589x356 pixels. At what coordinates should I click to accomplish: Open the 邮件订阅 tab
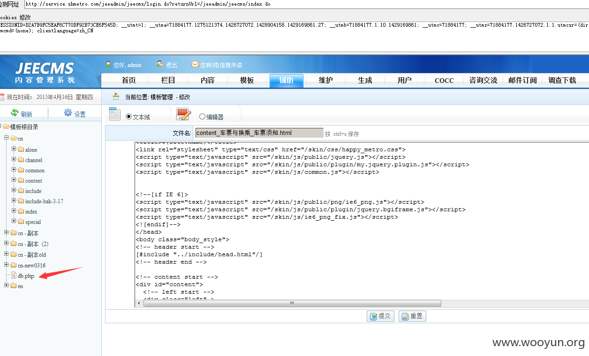coord(523,81)
